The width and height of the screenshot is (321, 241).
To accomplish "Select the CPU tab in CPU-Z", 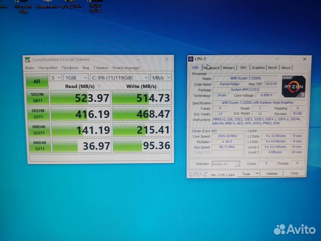I will [x=195, y=68].
